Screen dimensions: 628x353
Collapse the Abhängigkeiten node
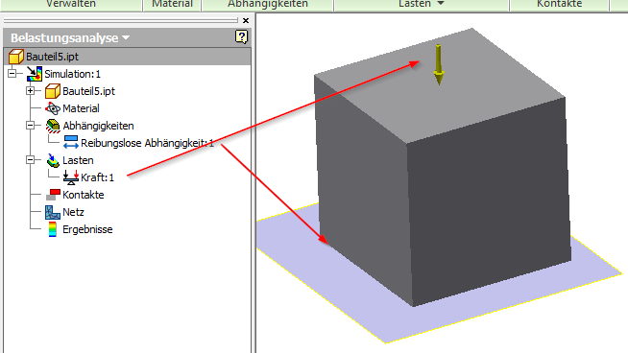[31, 126]
